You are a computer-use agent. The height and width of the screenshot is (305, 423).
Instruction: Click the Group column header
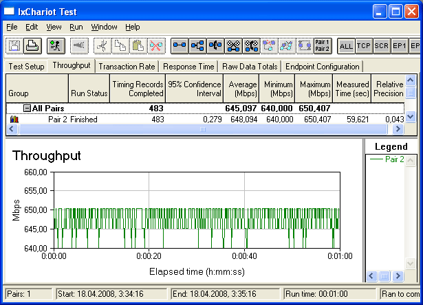tap(37, 89)
